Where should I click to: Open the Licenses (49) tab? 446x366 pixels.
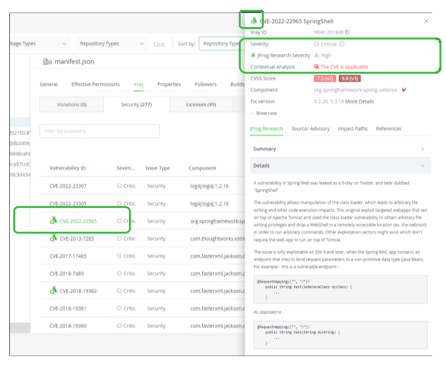201,104
